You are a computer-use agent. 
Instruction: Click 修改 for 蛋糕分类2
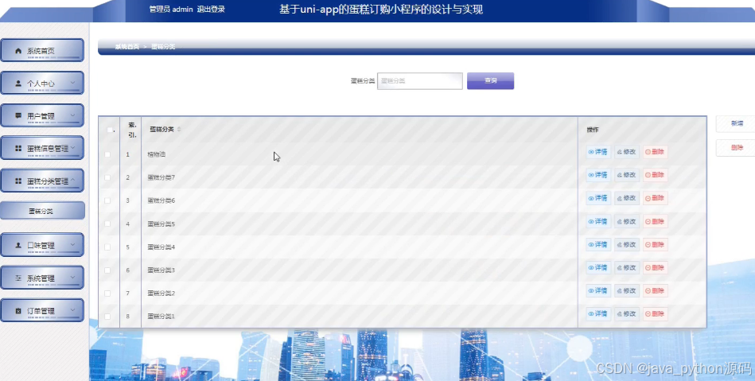627,291
